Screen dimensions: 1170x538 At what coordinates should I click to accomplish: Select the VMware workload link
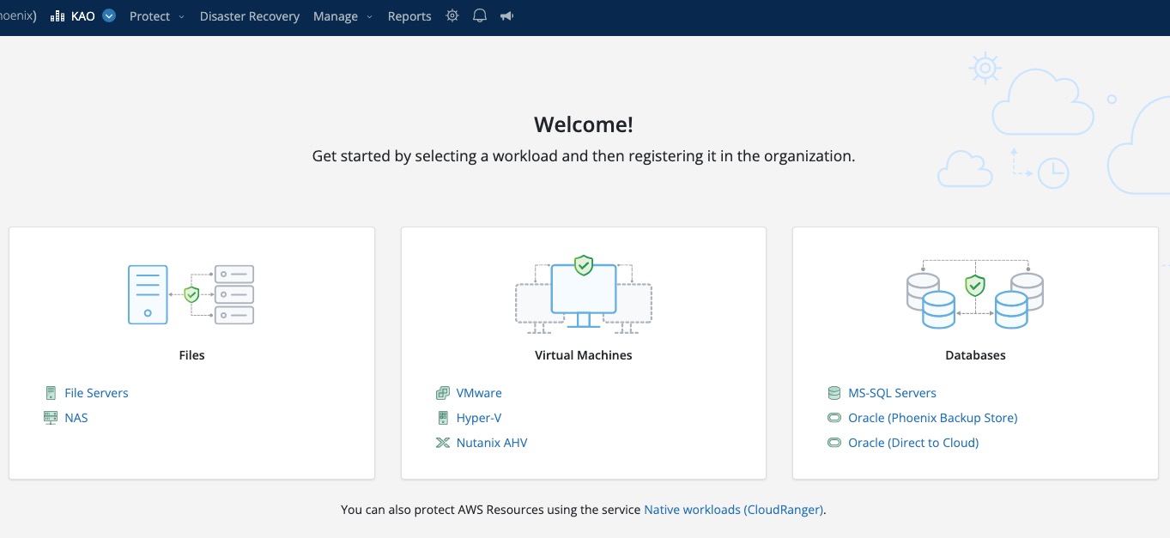(x=479, y=393)
